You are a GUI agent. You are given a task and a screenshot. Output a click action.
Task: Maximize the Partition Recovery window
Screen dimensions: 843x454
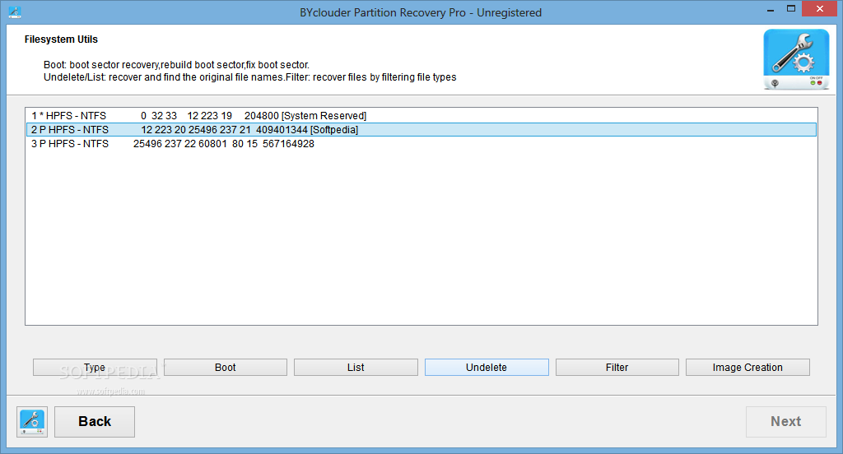pyautogui.click(x=791, y=9)
